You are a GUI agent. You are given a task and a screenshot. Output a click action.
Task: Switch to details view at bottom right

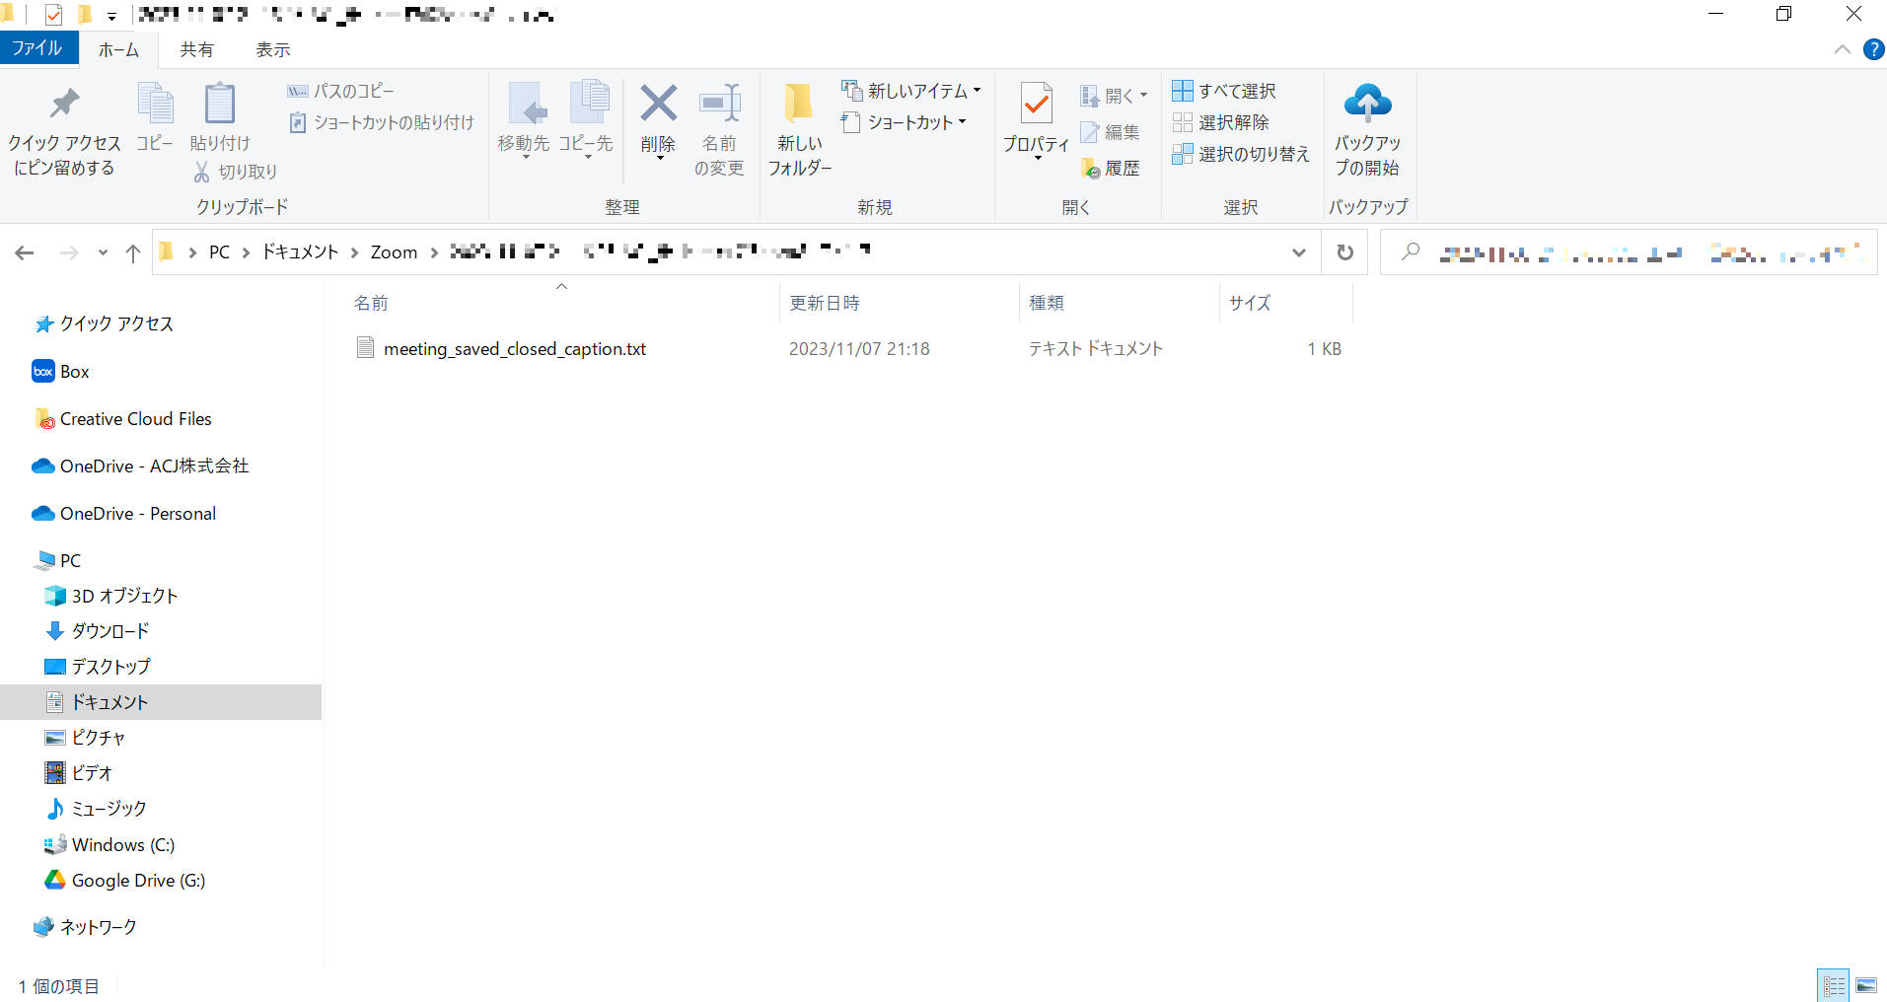click(x=1834, y=985)
